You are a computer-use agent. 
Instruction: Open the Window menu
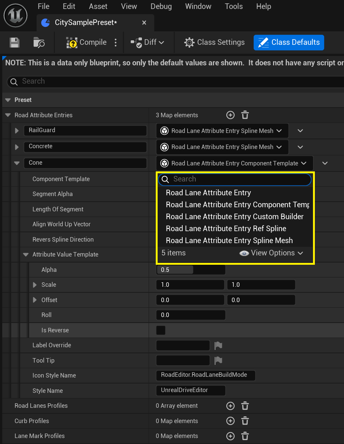[x=198, y=6]
